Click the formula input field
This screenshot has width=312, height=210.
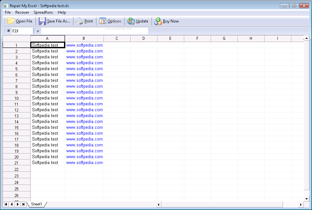[x=94, y=31]
